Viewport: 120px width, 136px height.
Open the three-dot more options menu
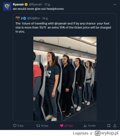(115, 5)
